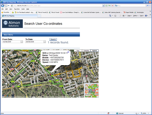Screen dimensions: 152x115
Task: Switch map to Map view
Action: [x=78, y=51]
